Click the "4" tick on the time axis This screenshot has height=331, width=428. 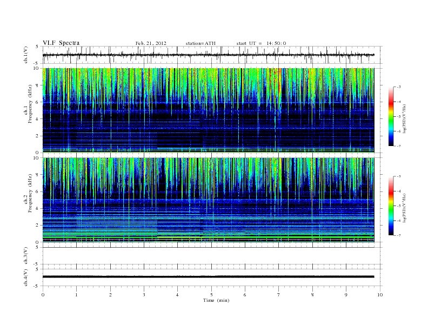coord(178,295)
